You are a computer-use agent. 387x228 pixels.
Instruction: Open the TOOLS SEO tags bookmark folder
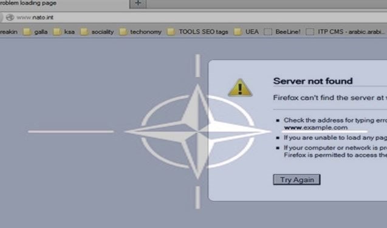tap(197, 32)
